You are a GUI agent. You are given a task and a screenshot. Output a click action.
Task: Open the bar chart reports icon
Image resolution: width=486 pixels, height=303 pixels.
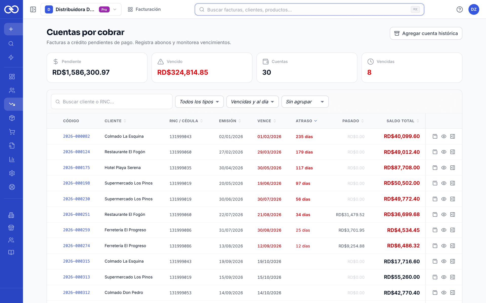click(12, 159)
